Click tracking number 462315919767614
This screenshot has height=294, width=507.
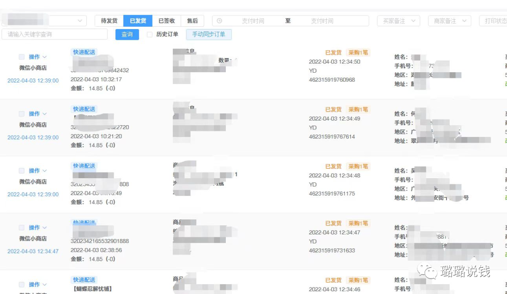(332, 136)
